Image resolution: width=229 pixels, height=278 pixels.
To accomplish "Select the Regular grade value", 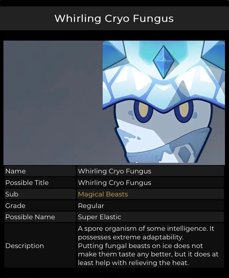I will [91, 206].
